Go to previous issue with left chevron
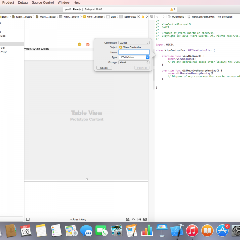This screenshot has width=240, height=240. point(139,17)
